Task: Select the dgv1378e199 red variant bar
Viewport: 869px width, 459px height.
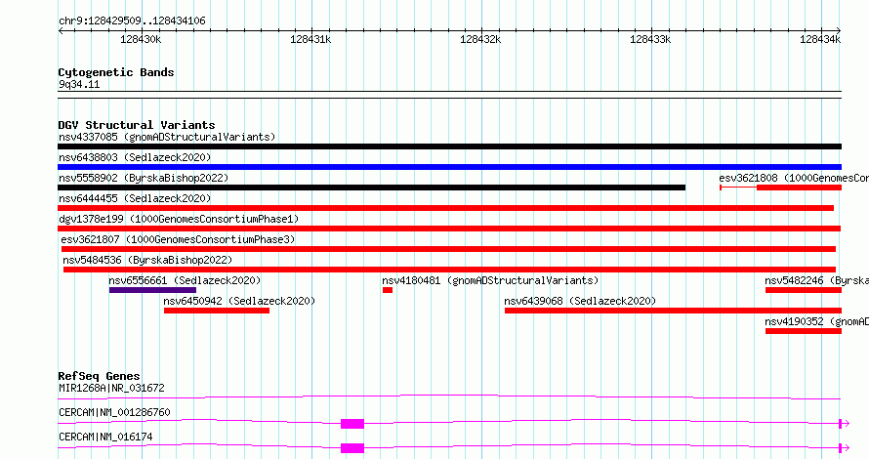Action: [x=449, y=229]
